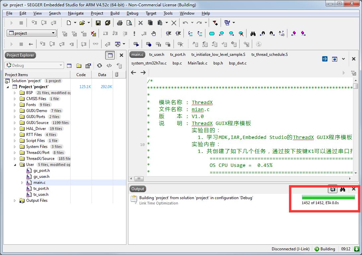
Task: Click the Toggle Bookmark icon
Action: [212, 34]
